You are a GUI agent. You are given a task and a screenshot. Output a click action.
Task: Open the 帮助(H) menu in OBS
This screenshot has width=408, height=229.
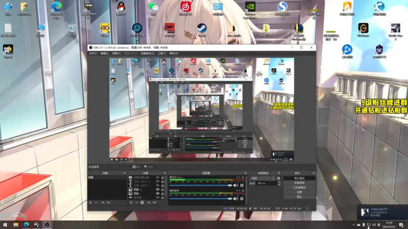click(x=173, y=53)
